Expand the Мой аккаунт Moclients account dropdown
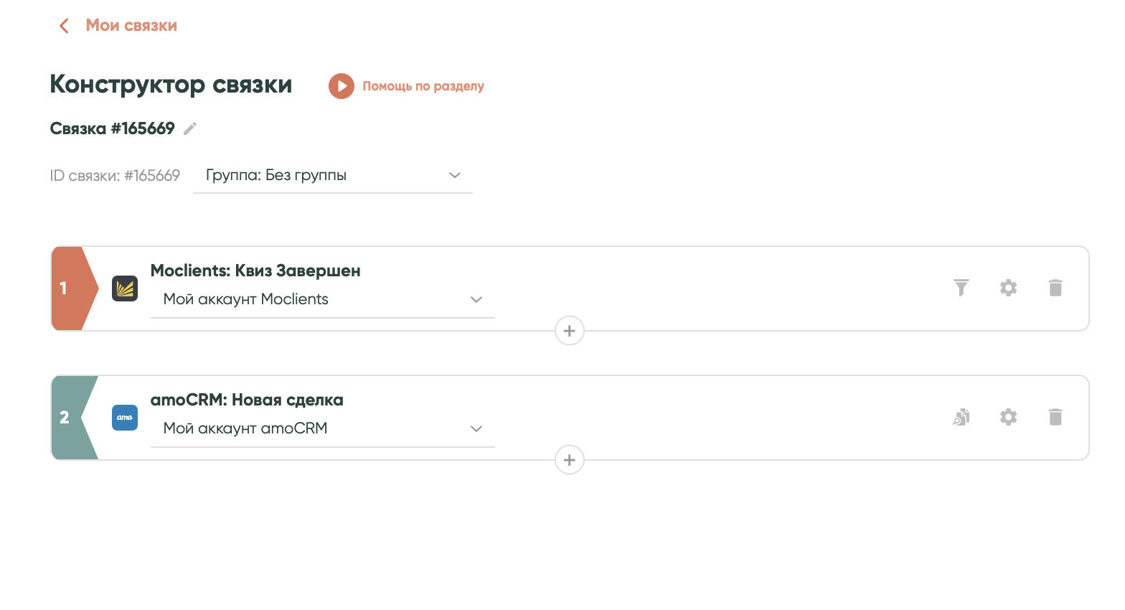Image resolution: width=1125 pixels, height=610 pixels. click(x=323, y=299)
